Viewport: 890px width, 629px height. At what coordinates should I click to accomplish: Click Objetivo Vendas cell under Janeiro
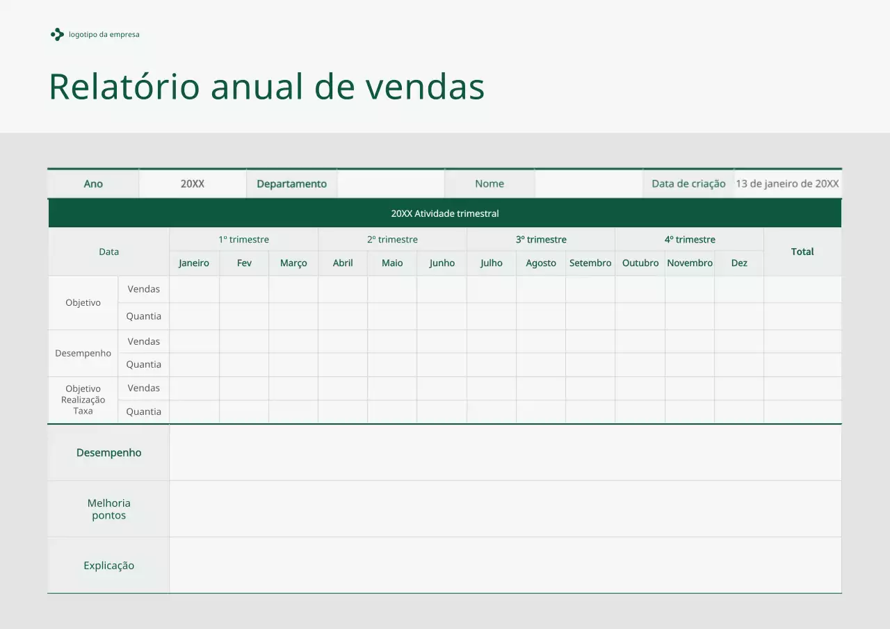194,289
